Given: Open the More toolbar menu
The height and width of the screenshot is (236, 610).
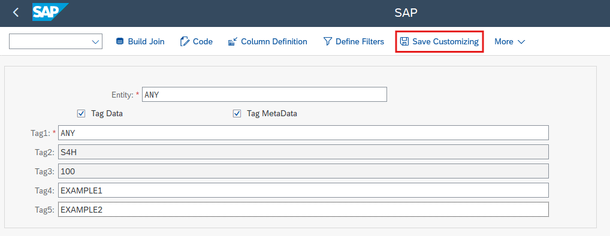Looking at the screenshot, I should coord(509,41).
